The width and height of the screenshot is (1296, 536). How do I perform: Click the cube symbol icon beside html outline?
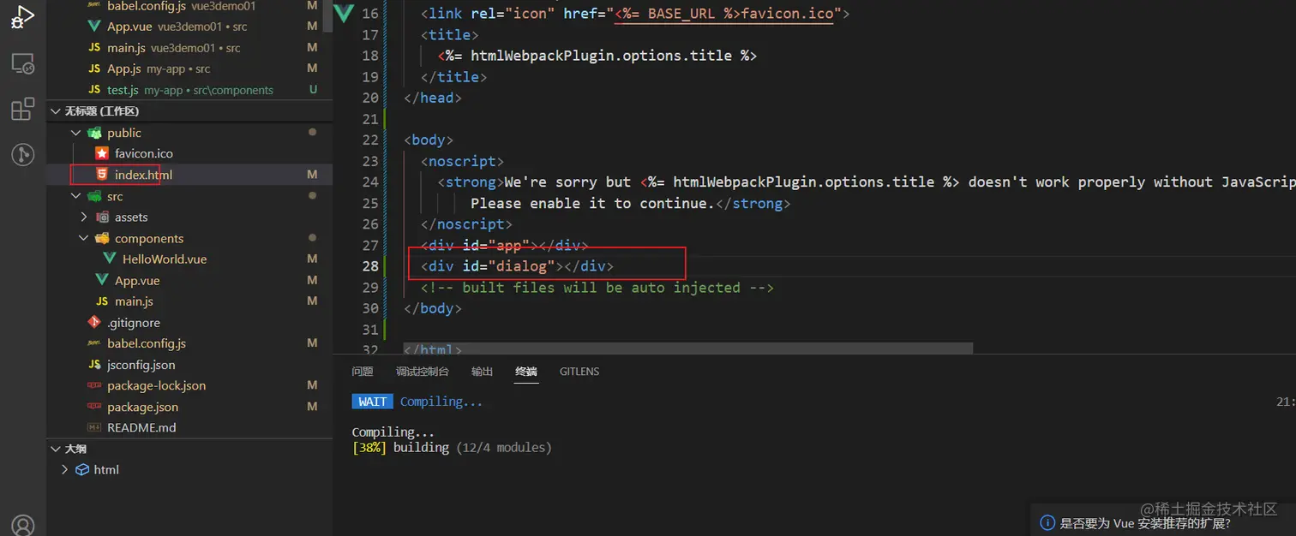(82, 469)
